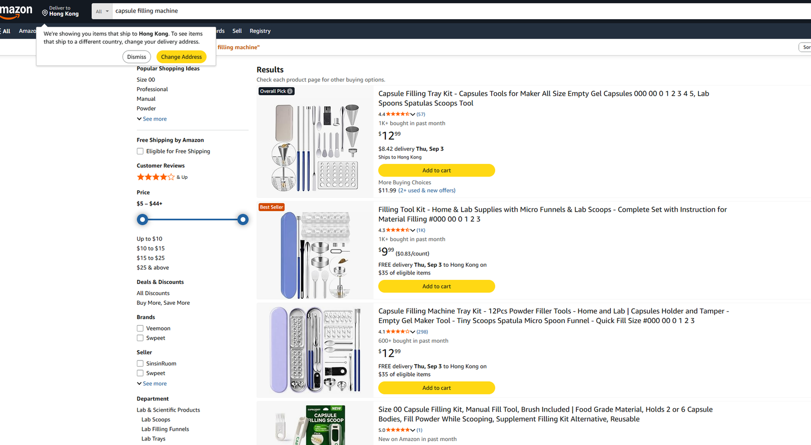Open Lab Filling Funnels department

tap(165, 429)
